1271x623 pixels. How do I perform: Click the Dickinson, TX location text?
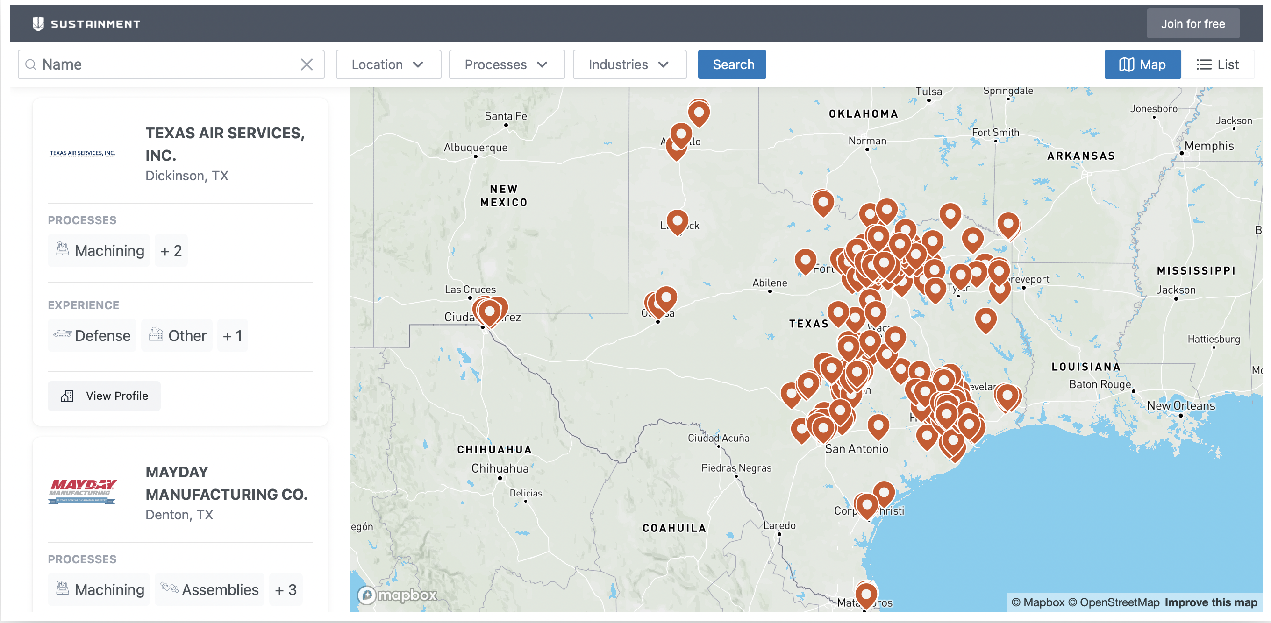coord(186,176)
